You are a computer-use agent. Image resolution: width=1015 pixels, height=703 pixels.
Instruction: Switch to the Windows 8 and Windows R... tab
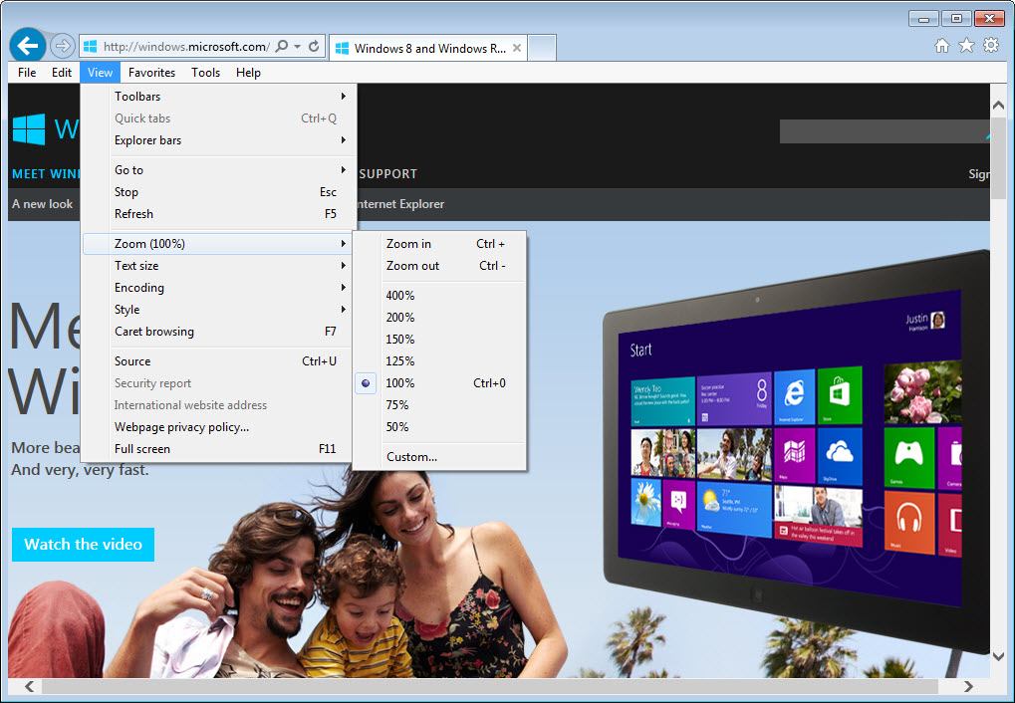coord(428,48)
